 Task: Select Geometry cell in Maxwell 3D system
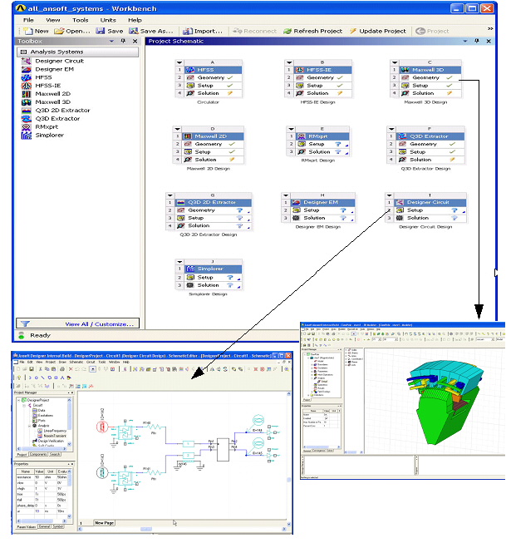[426, 77]
